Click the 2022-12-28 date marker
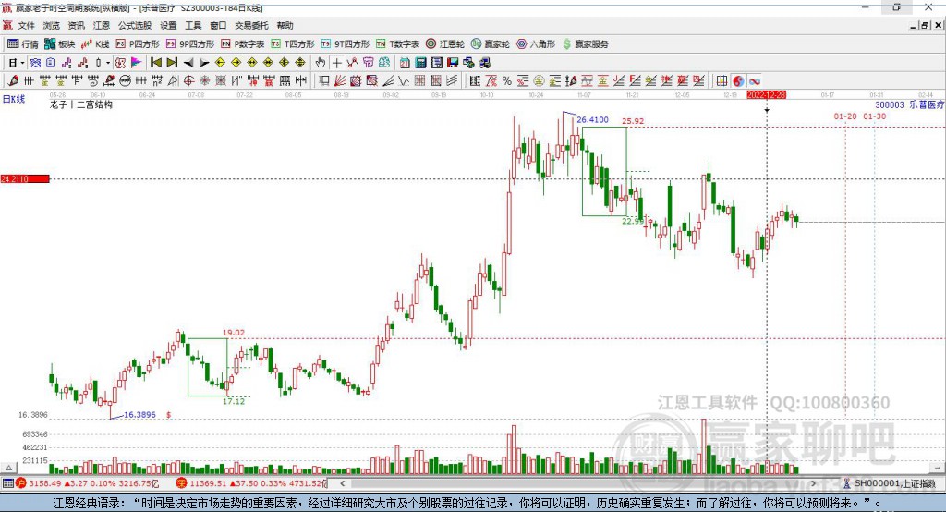Image resolution: width=946 pixels, height=512 pixels. (766, 95)
